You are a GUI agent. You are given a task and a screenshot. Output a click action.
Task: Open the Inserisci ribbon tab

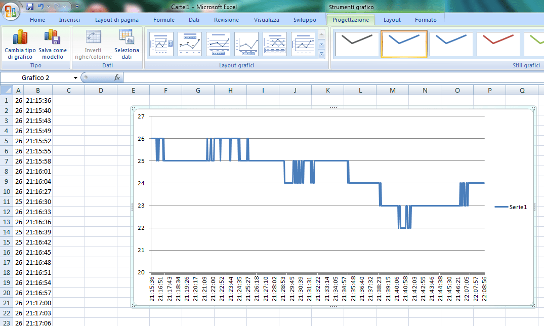pyautogui.click(x=69, y=20)
